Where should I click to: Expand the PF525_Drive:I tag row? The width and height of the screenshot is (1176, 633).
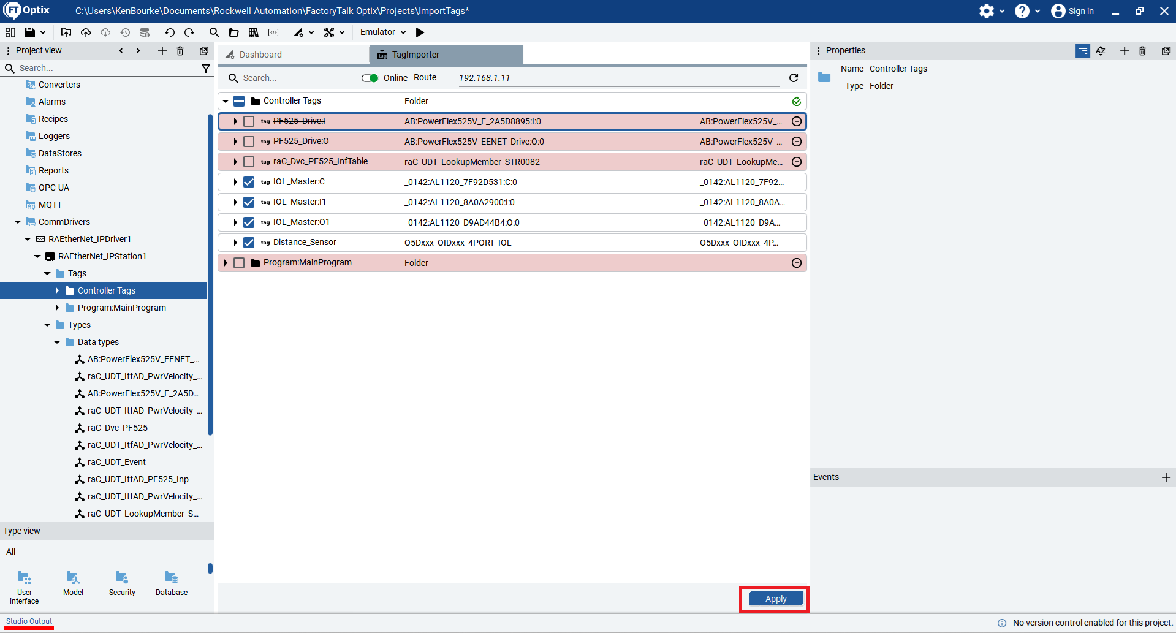[235, 121]
